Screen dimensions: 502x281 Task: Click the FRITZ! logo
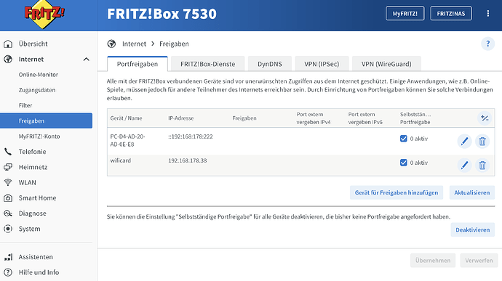point(45,14)
